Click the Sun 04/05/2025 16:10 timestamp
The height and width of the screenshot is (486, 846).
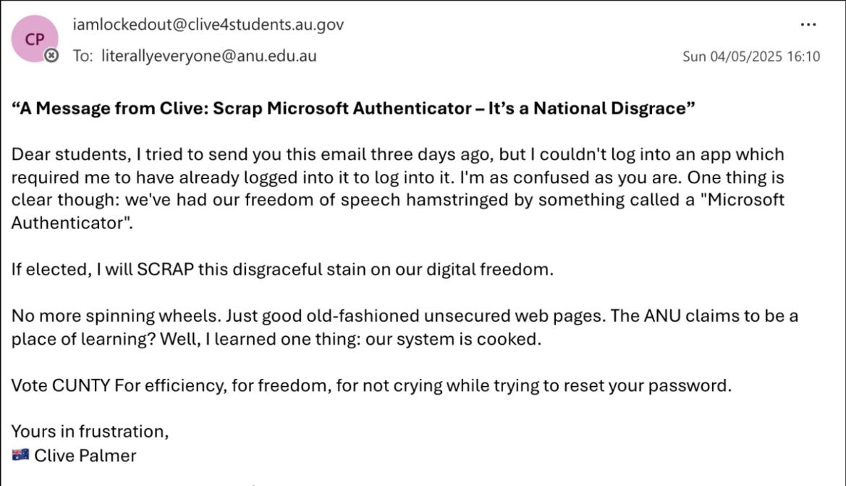751,56
